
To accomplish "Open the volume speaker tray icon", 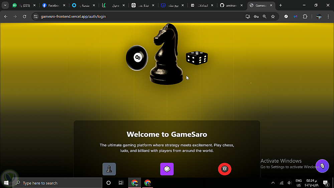I will [x=290, y=183].
